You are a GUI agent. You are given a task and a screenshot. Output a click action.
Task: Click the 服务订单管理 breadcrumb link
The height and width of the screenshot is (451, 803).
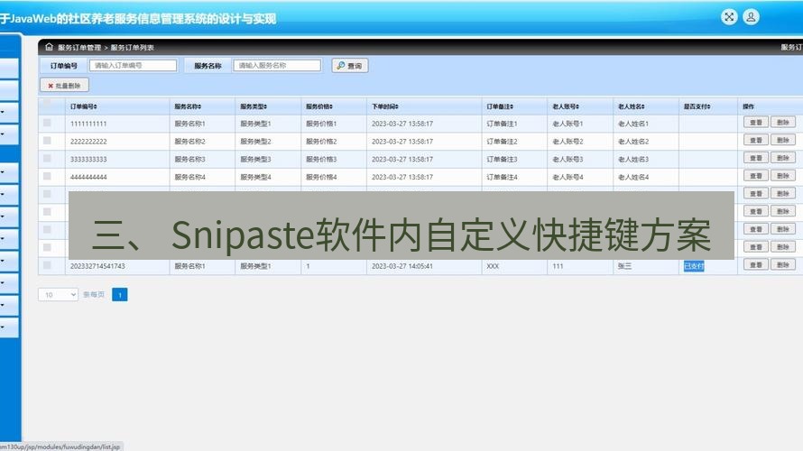79,48
